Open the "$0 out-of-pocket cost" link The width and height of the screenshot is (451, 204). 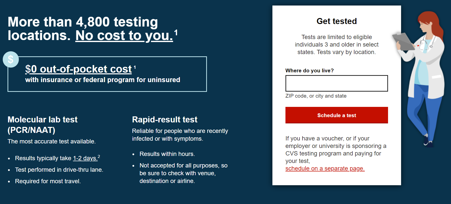(78, 69)
